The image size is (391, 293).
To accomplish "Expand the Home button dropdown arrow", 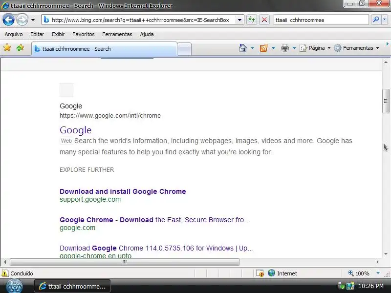I will point(252,48).
